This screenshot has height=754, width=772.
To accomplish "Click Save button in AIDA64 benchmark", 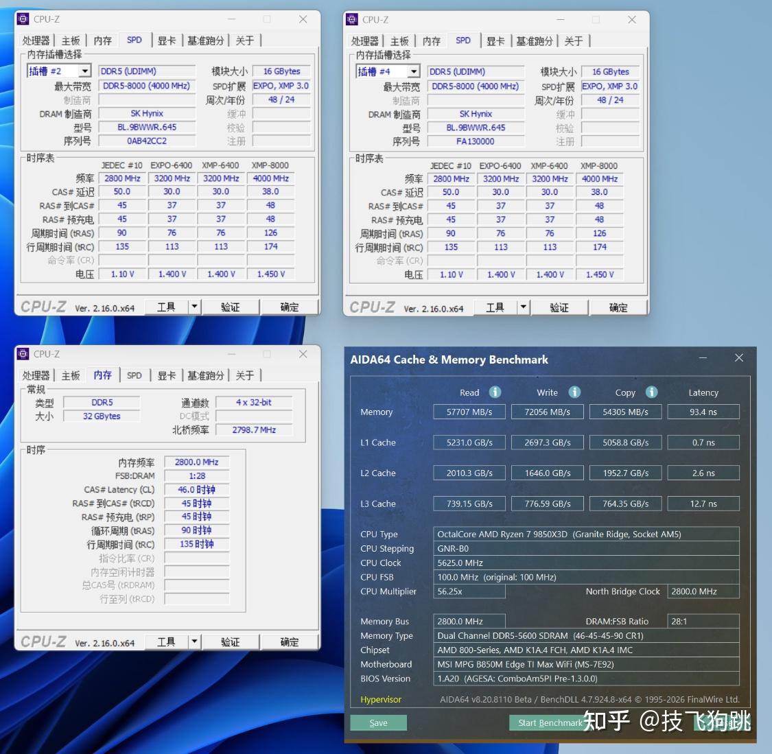I will (x=378, y=722).
